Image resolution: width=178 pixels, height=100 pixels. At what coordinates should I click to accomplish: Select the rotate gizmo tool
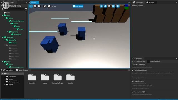pyautogui.click(x=35, y=6)
